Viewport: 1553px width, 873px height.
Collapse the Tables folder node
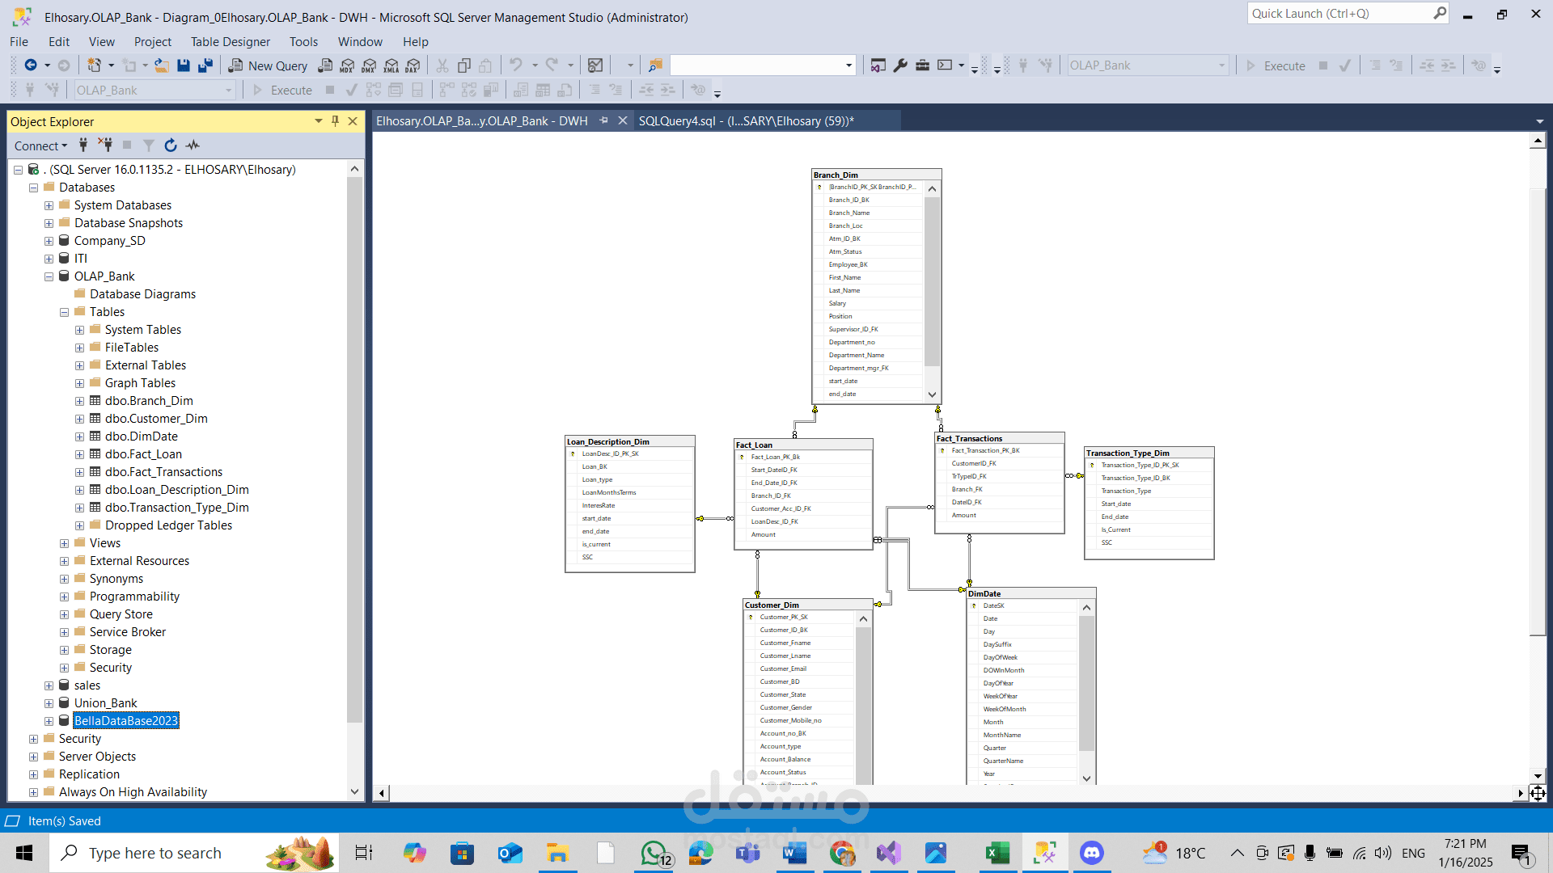click(64, 312)
